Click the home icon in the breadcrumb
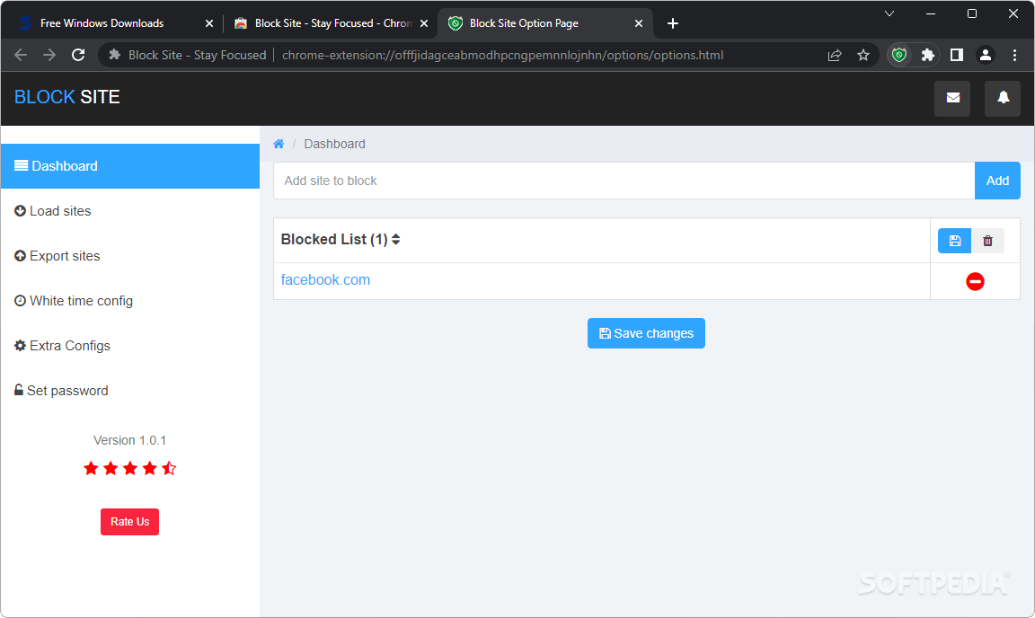Screen dimensions: 1035x618 279,143
